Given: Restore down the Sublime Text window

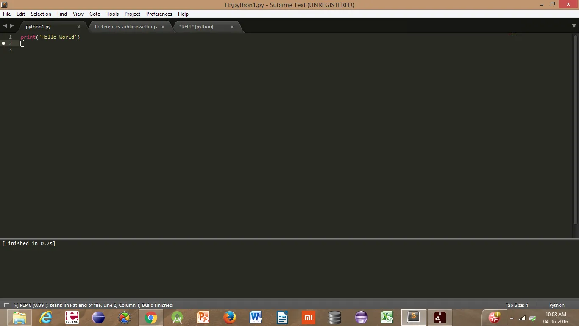Looking at the screenshot, I should pyautogui.click(x=552, y=4).
